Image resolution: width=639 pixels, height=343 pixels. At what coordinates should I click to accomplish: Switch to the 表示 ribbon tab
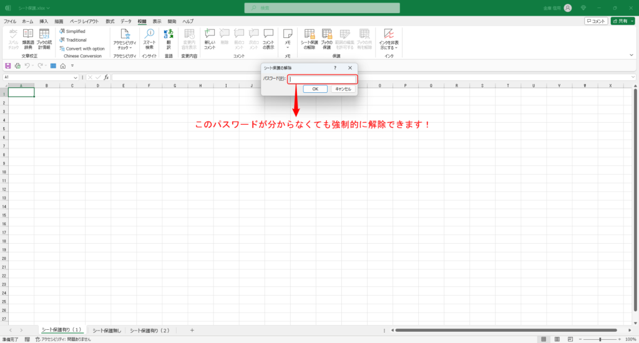[157, 21]
